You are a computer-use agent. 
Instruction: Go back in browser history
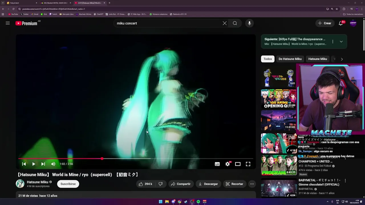(3, 9)
